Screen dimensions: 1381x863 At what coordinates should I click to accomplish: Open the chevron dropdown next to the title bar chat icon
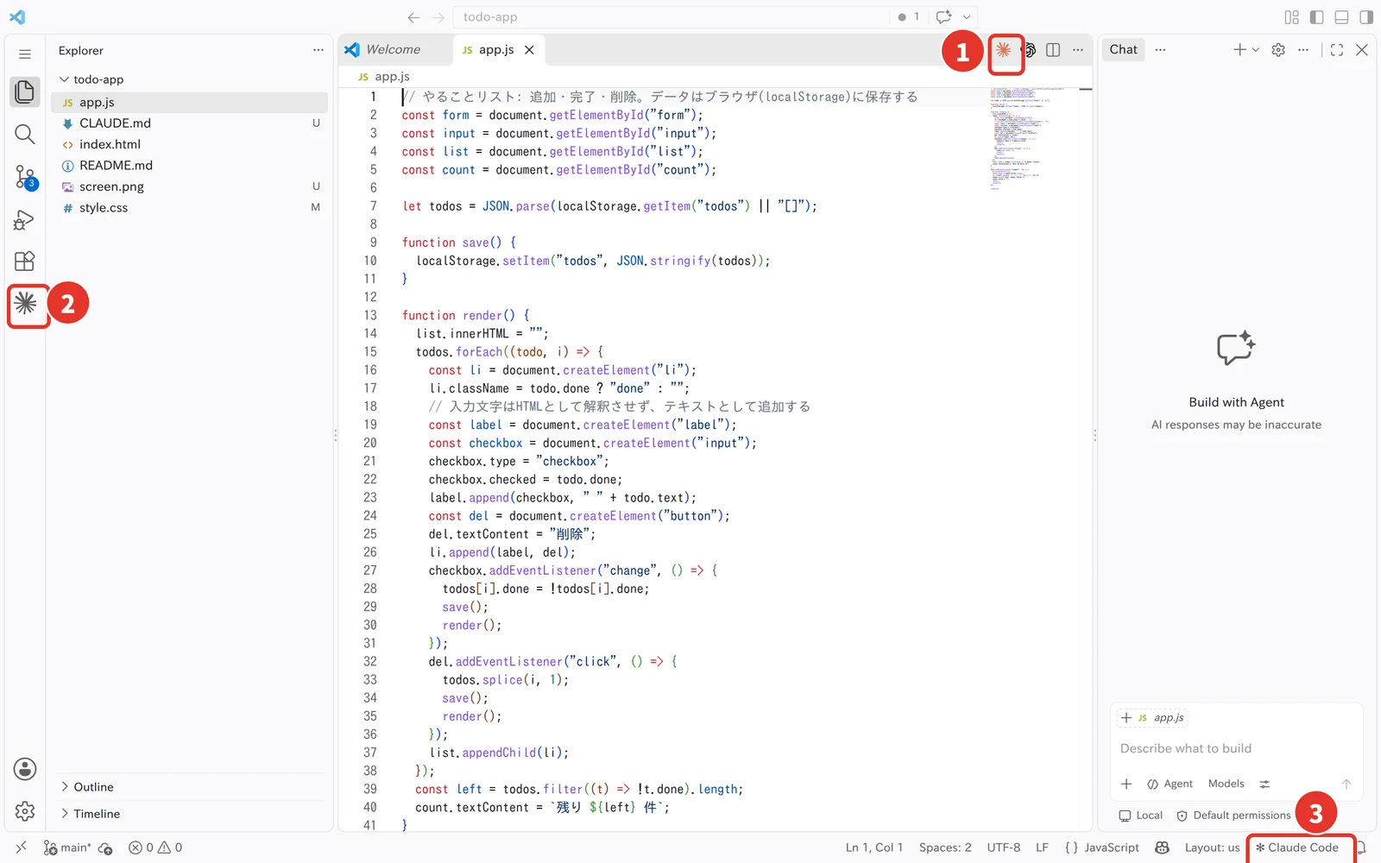coord(967,17)
